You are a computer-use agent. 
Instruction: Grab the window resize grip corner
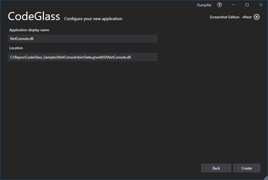tap(266, 178)
